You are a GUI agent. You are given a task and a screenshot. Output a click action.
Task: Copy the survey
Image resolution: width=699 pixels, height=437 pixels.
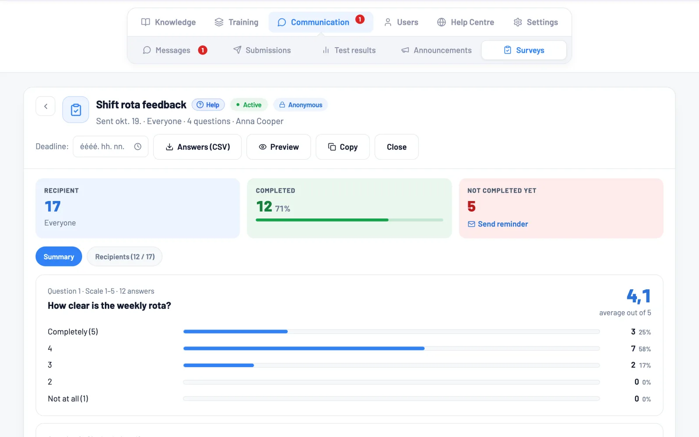click(343, 147)
